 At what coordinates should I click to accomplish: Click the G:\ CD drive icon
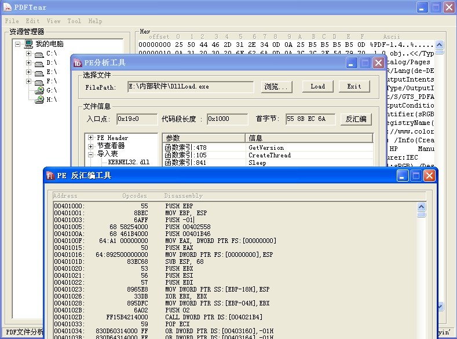point(39,90)
